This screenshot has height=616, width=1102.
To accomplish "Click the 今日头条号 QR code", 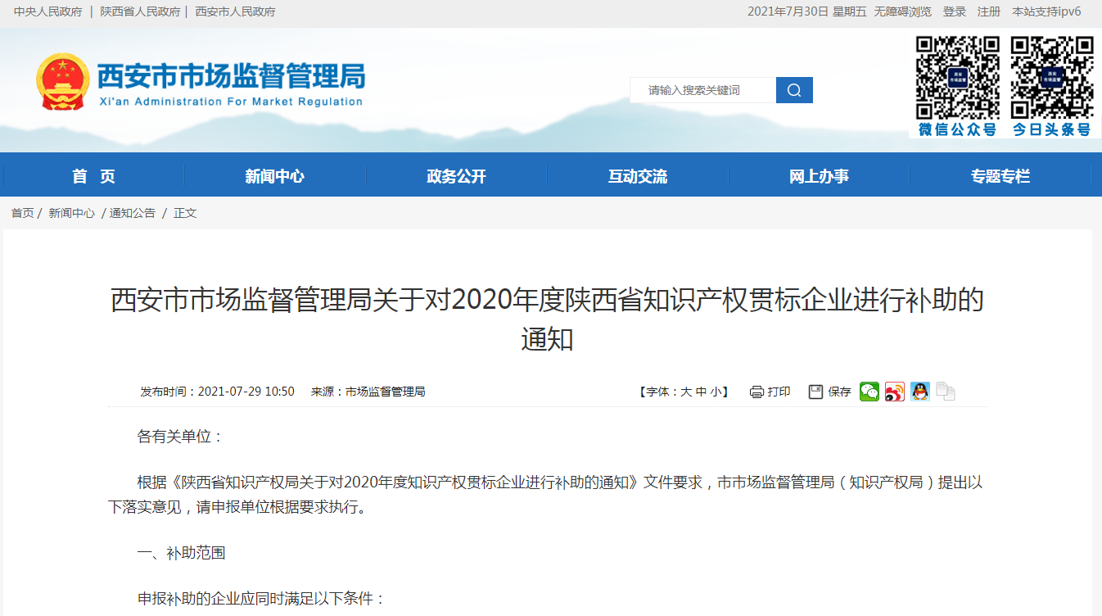I will click(x=1052, y=77).
